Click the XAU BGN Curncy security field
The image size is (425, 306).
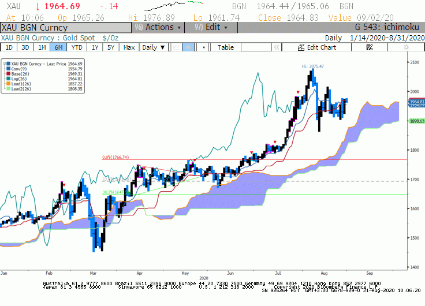[x=66, y=28]
